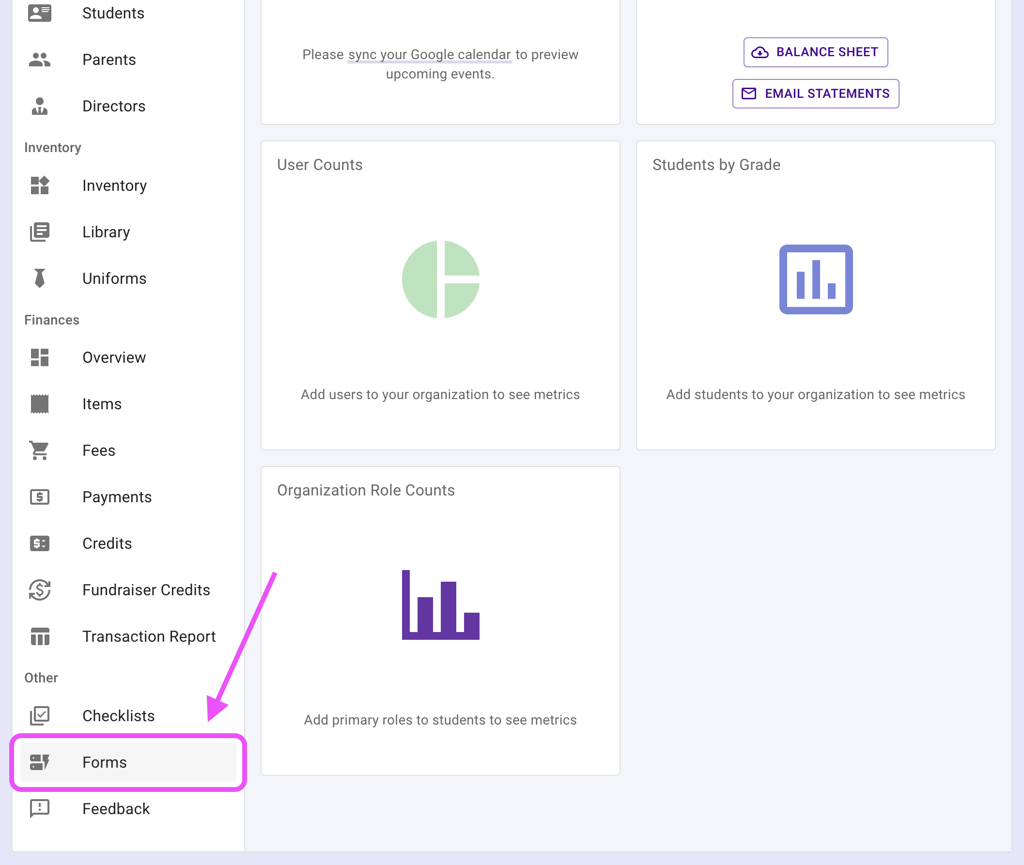Click the Library books icon
Image resolution: width=1024 pixels, height=865 pixels.
pos(40,232)
